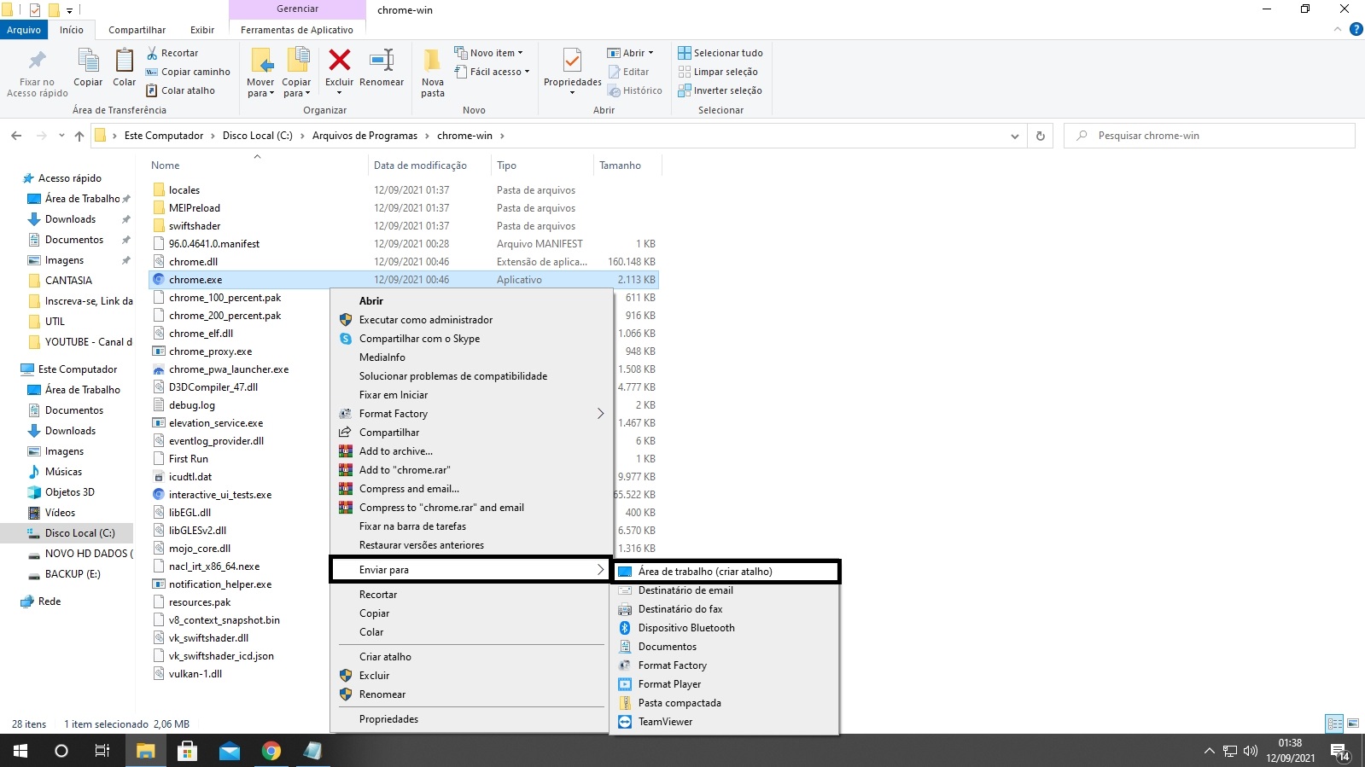The height and width of the screenshot is (767, 1365).
Task: Click Dispositivo Bluetooth in the submenu
Action: point(686,628)
